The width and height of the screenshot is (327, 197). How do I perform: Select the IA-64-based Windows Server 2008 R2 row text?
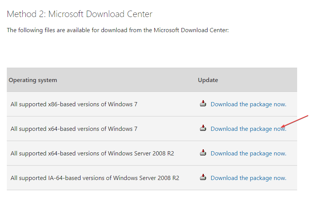95,178
